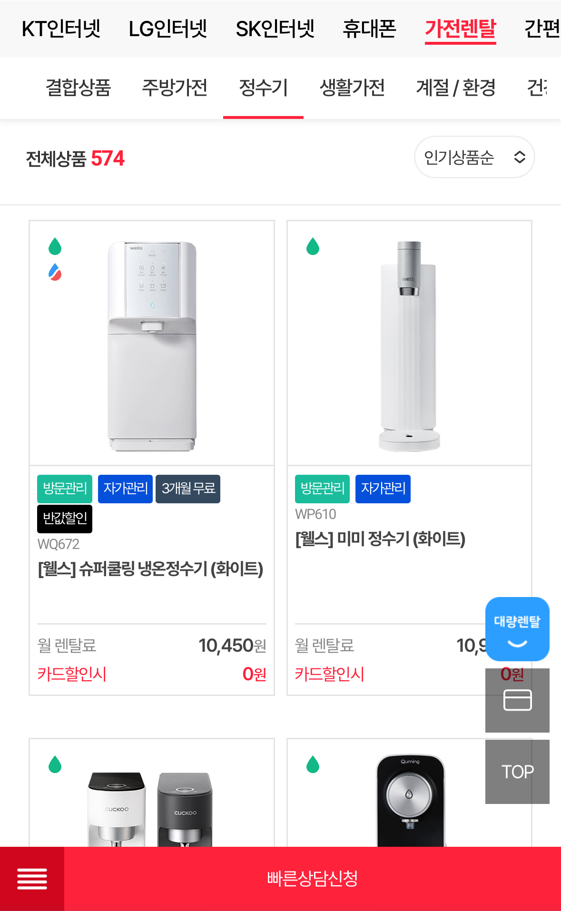The image size is (561, 911).
Task: Click the 빠른상담신청 button
Action: (312, 879)
